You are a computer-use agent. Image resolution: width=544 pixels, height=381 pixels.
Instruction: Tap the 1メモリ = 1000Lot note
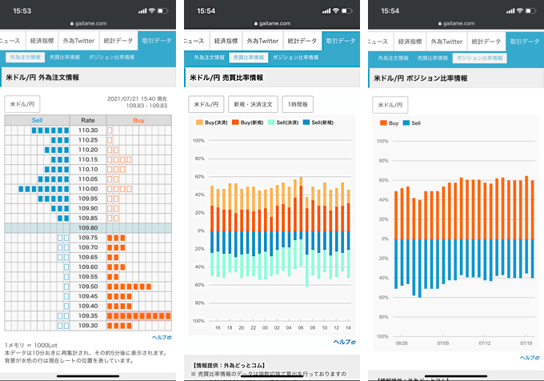(x=31, y=345)
